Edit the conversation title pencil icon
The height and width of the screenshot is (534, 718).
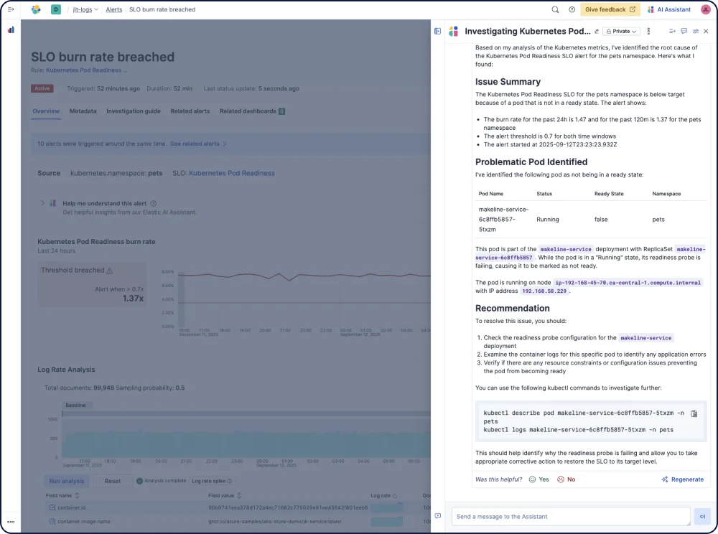click(596, 31)
